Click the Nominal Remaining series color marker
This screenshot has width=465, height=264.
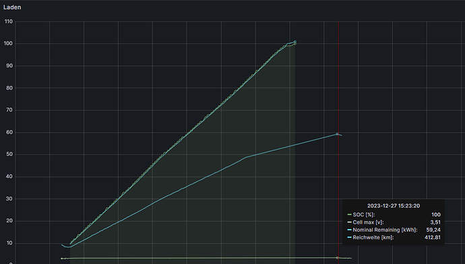click(x=349, y=230)
